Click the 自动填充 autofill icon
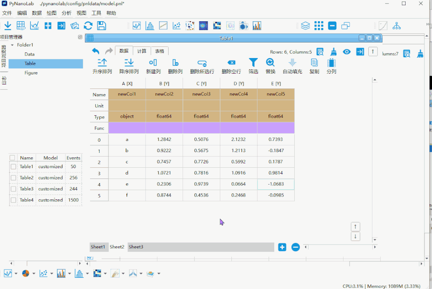Viewport: 432px width, 289px height. tap(292, 62)
